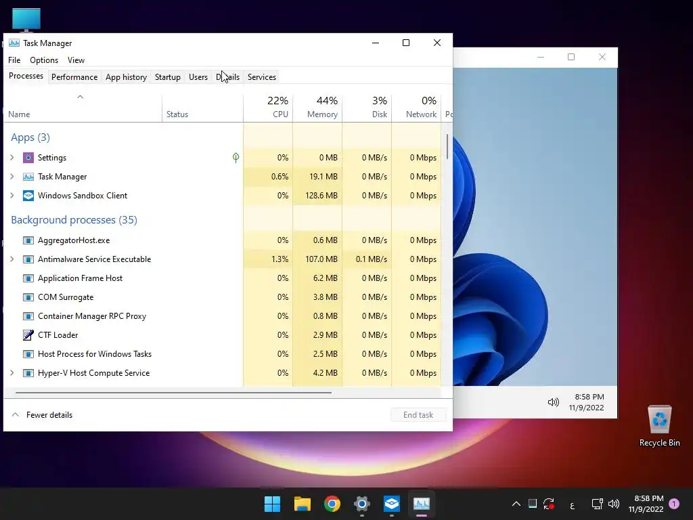Expand the Settings process group
Screen dimensions: 693x520
coord(12,158)
